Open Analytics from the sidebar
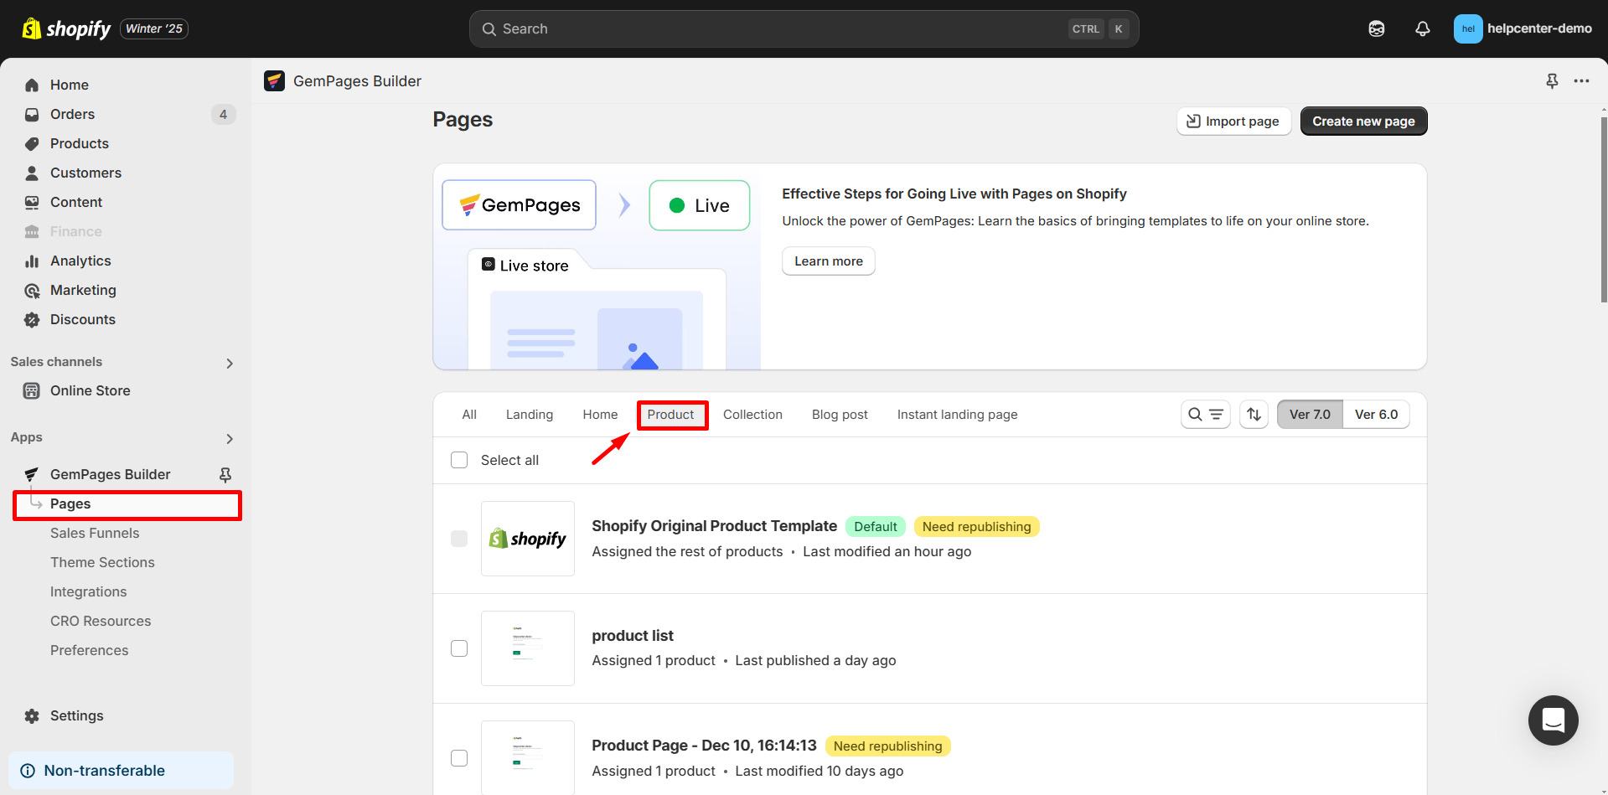This screenshot has height=795, width=1608. [x=80, y=261]
